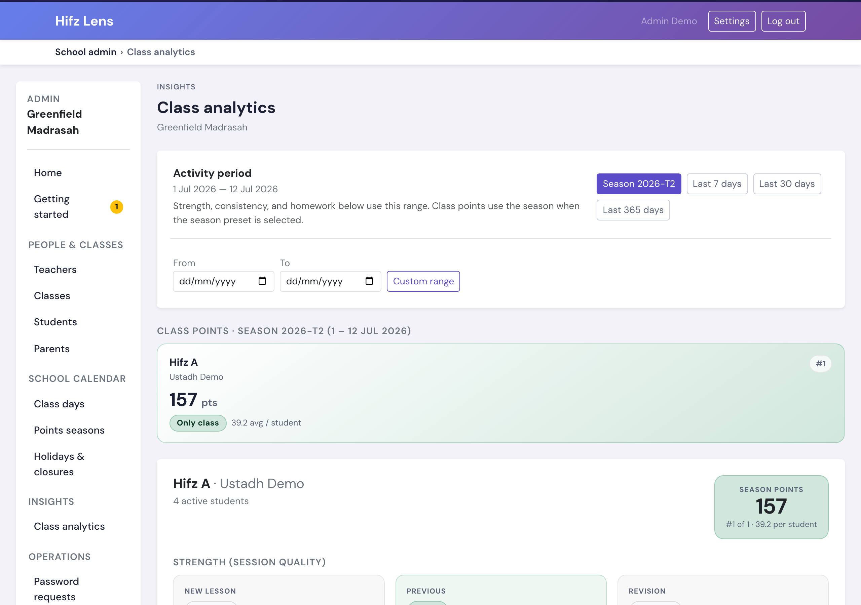Select the Last 7 days preset
Viewport: 861px width, 605px height.
coord(717,184)
